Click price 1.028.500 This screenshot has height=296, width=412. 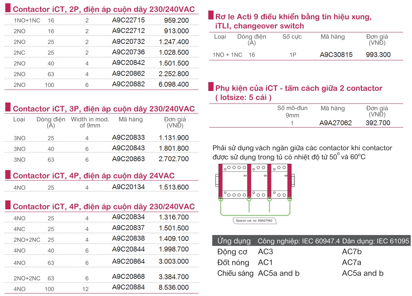coord(174,52)
